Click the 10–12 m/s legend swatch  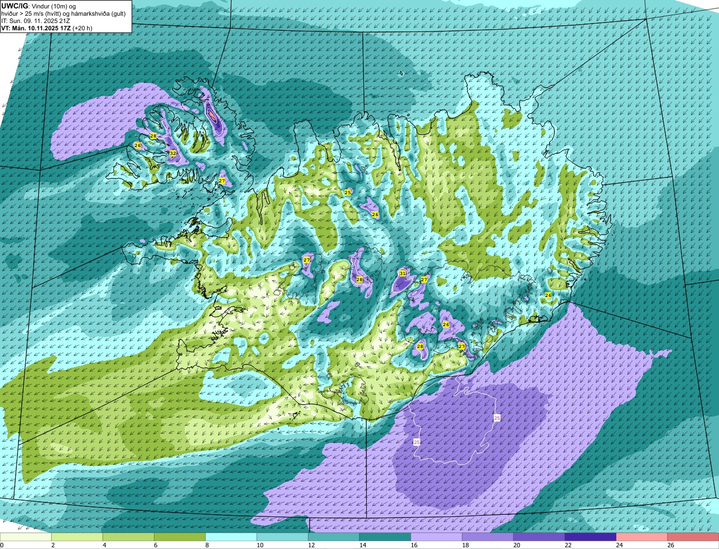(283, 537)
